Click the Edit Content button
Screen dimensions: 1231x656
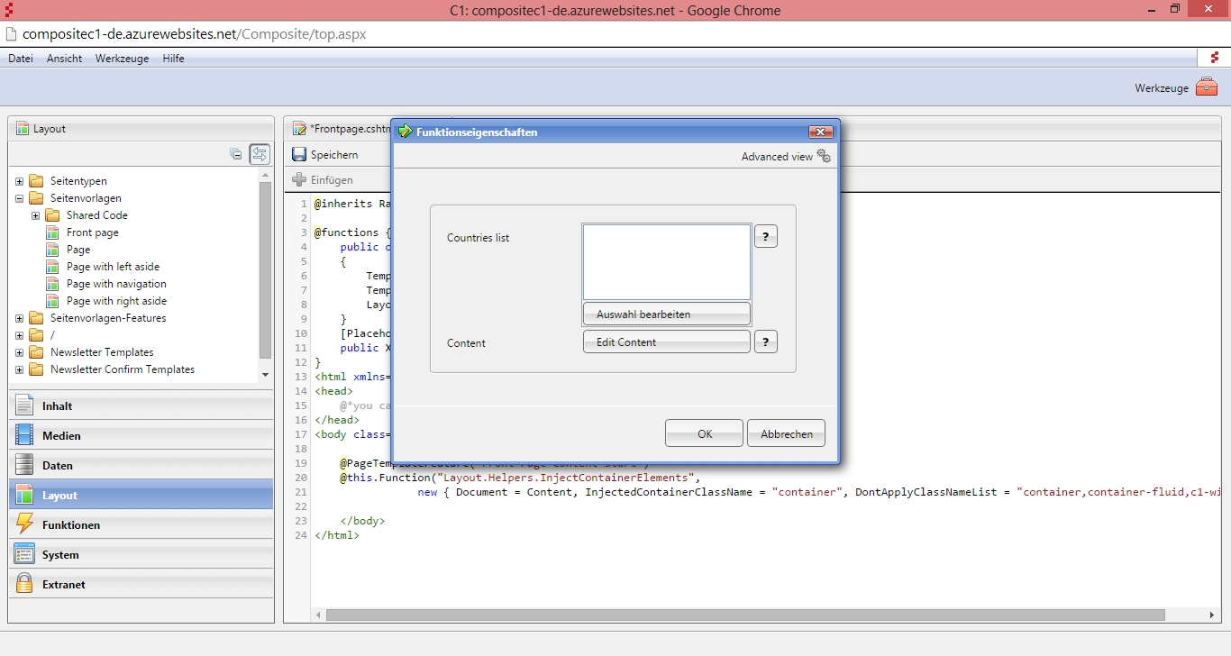[x=666, y=342]
